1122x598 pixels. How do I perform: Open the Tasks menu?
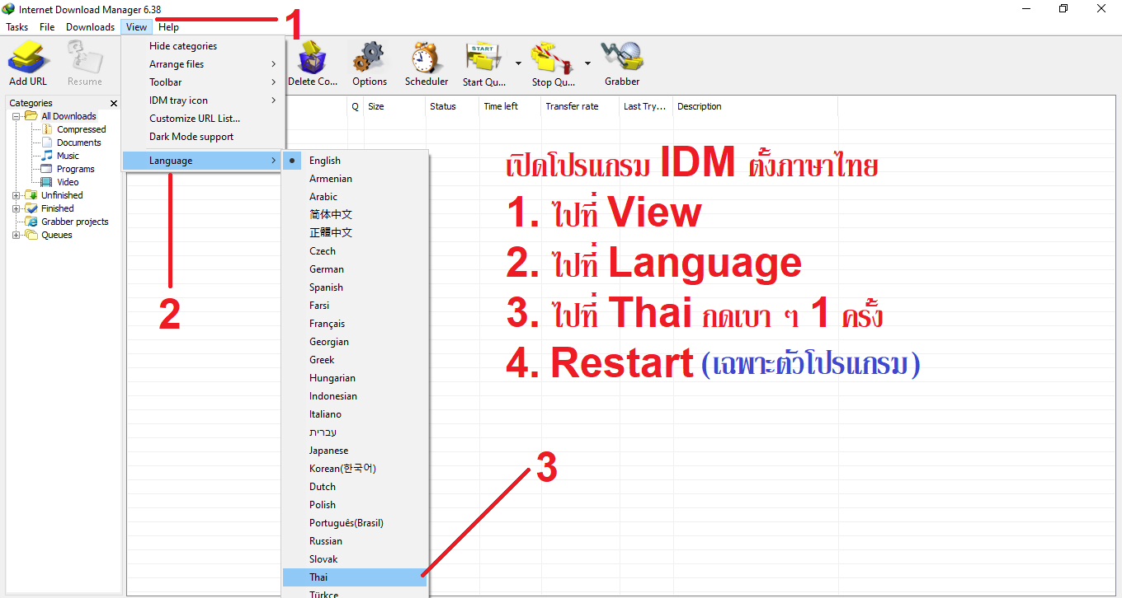(x=17, y=27)
